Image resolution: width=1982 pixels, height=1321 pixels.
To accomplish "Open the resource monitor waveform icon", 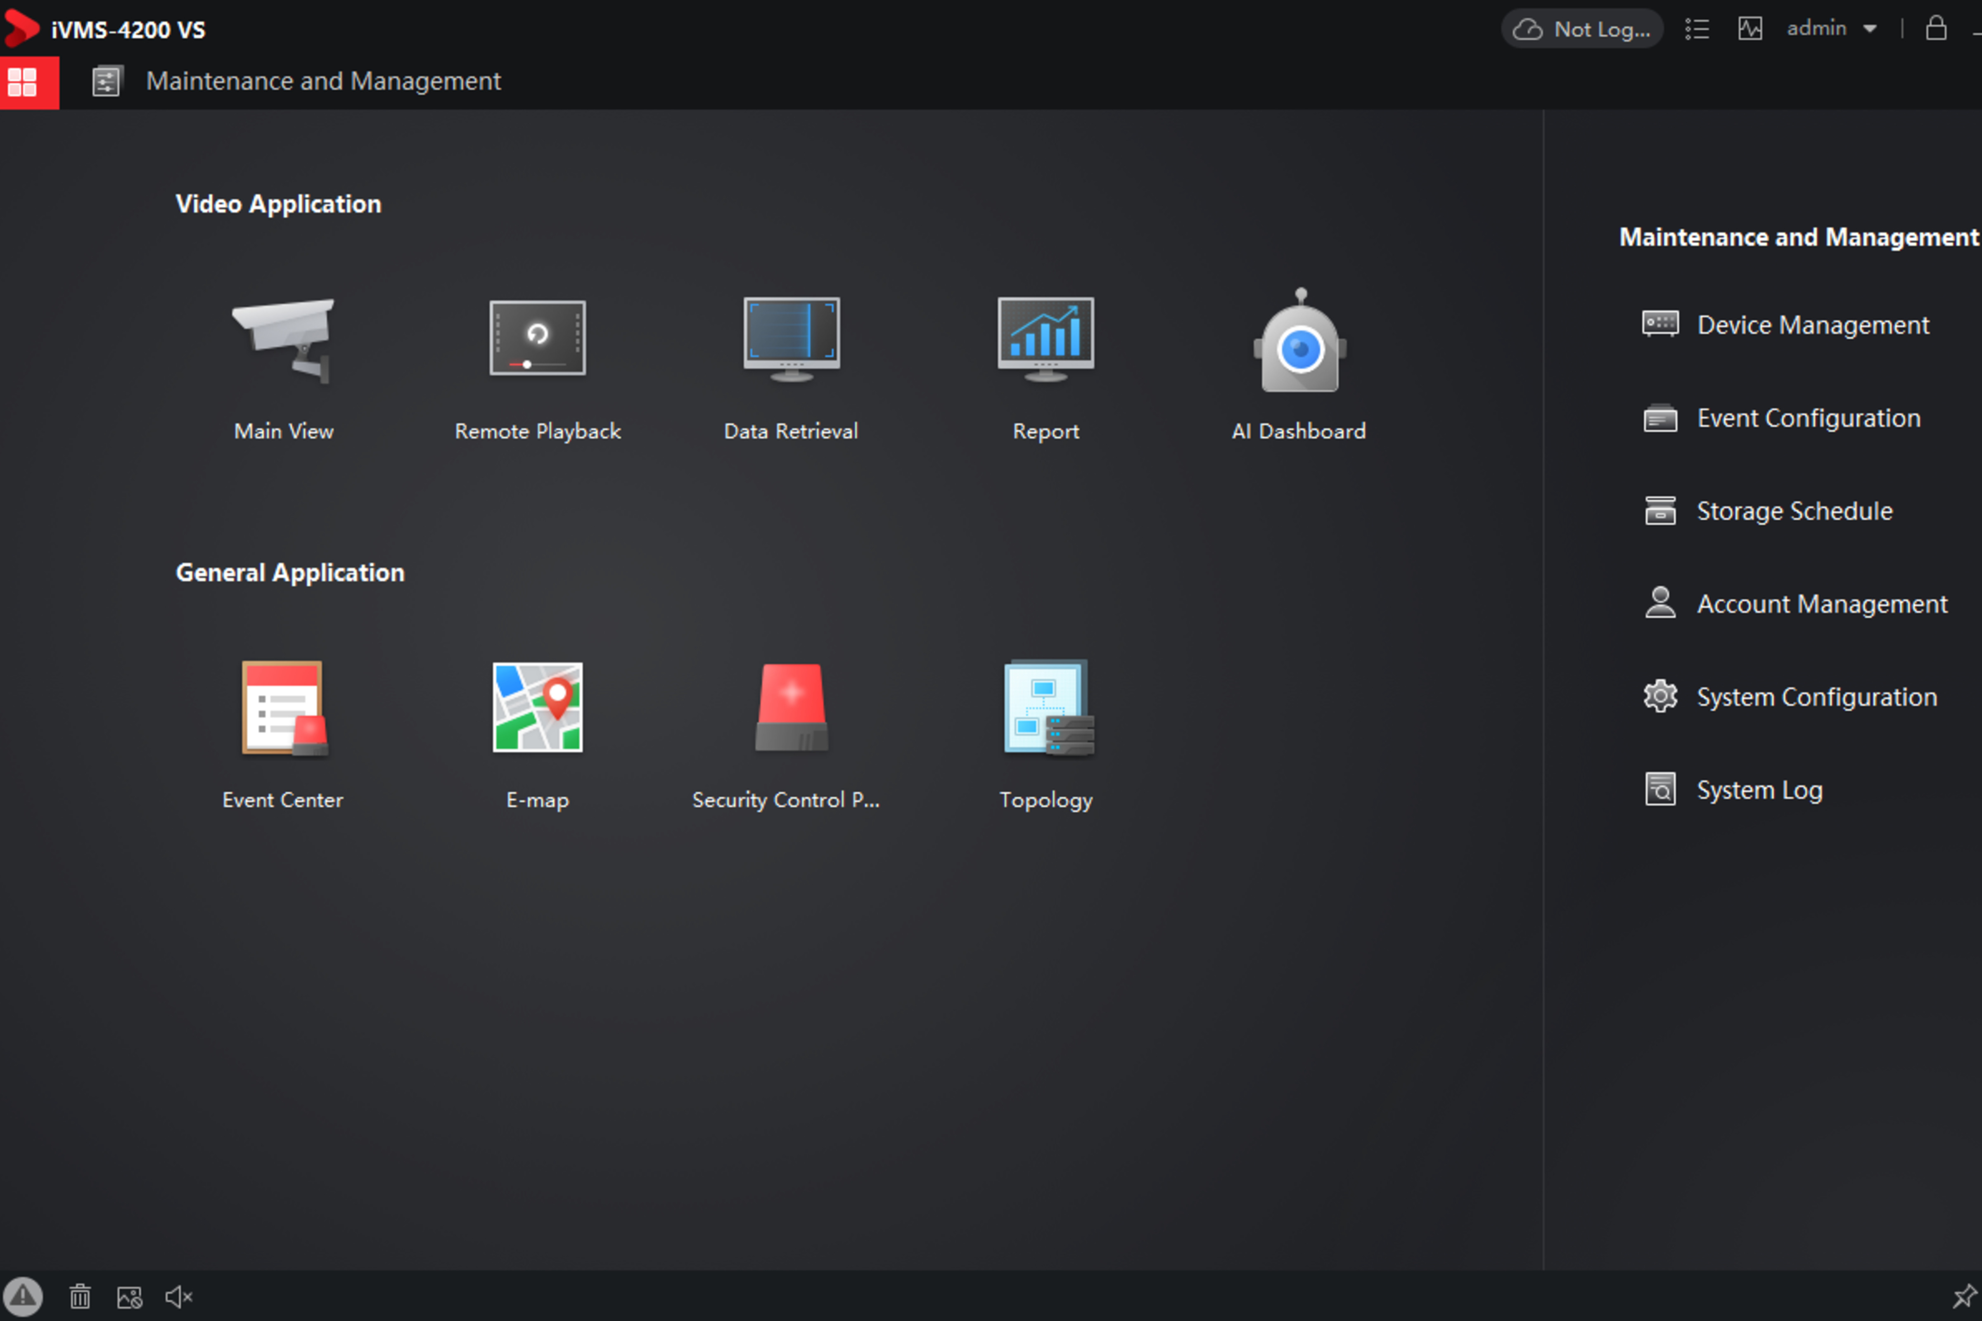I will tap(1750, 28).
